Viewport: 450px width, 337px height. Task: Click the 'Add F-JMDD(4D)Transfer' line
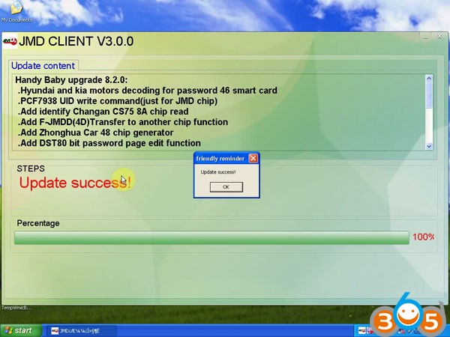click(123, 122)
